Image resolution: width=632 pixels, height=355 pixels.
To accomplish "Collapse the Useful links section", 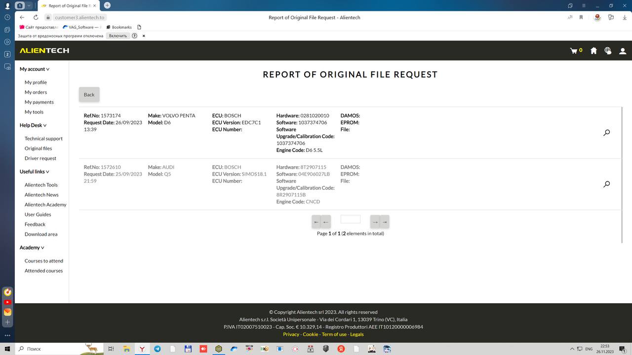I will 35,172.
